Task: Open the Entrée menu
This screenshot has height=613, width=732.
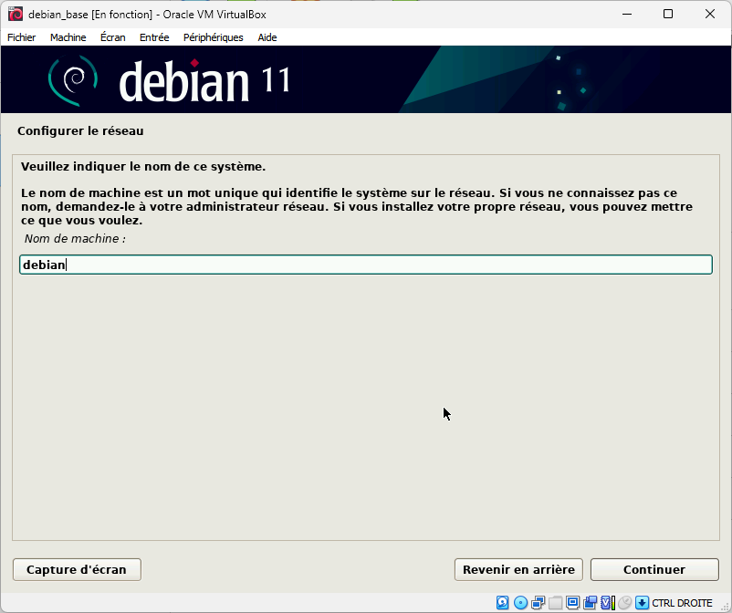Action: point(154,37)
